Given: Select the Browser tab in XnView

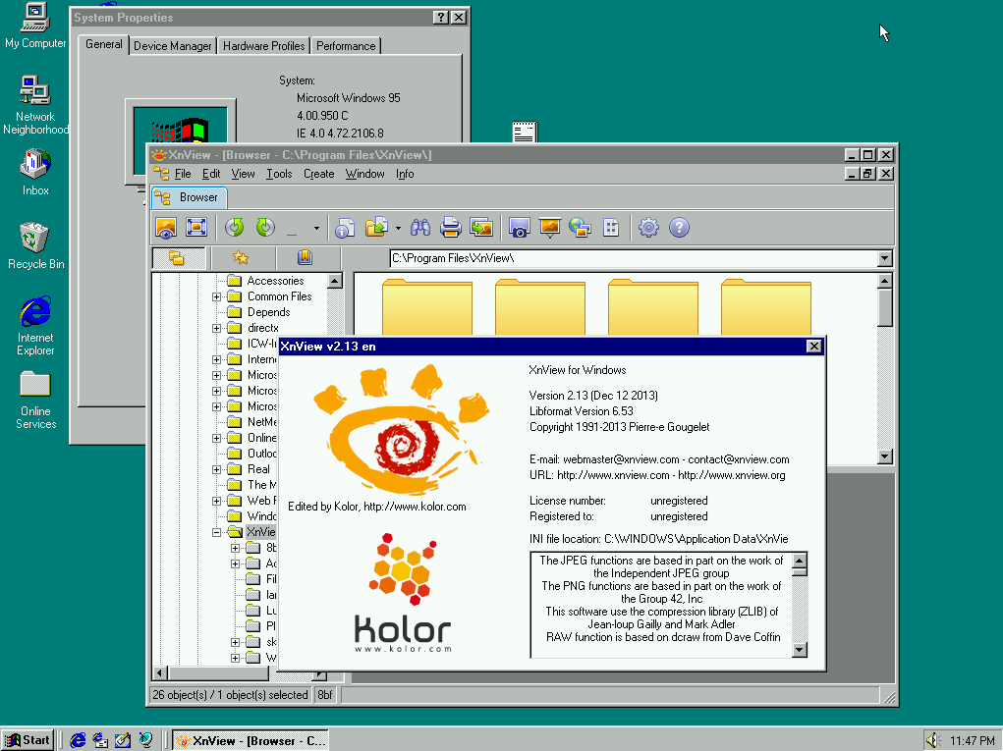Looking at the screenshot, I should (190, 197).
